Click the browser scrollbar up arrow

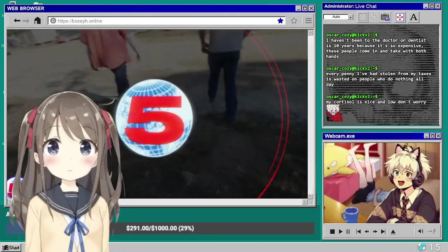(310, 33)
